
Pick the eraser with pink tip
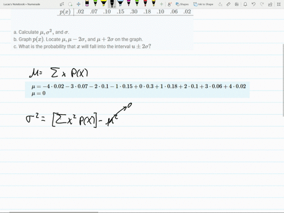(87, 3)
